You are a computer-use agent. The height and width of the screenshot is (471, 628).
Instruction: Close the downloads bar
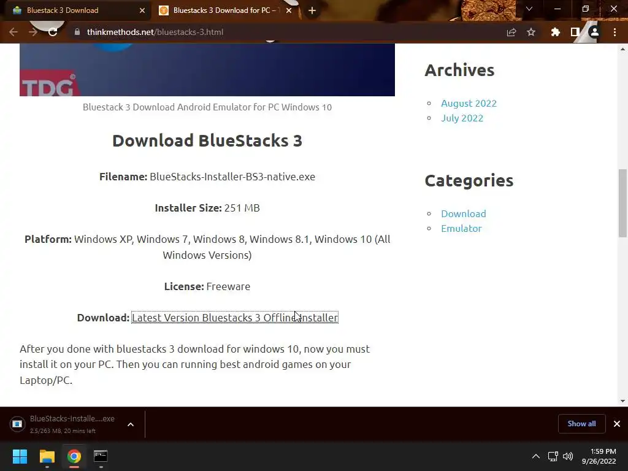pos(617,424)
